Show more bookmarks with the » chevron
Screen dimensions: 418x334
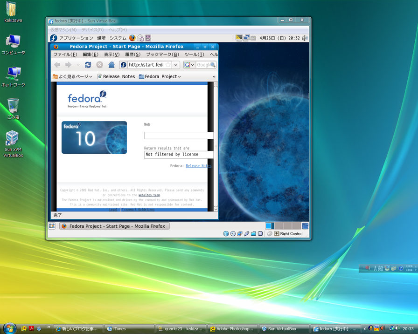214,77
